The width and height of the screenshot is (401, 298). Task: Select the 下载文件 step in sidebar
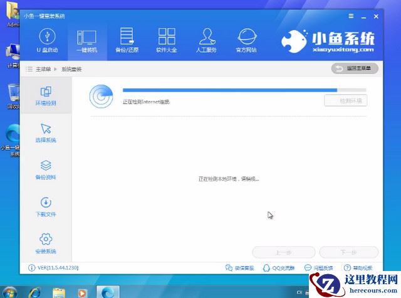tap(46, 207)
